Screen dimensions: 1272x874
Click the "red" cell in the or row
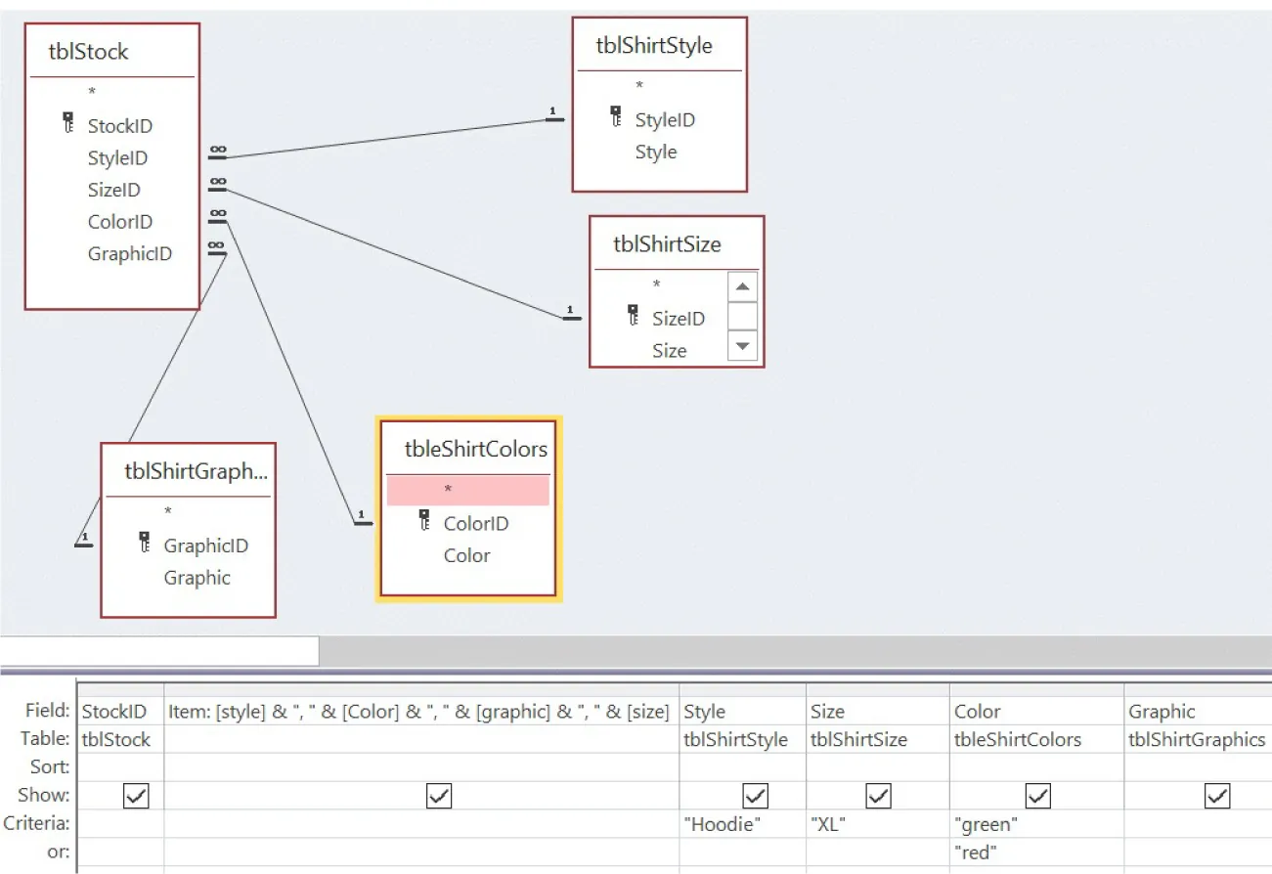[x=1035, y=852]
